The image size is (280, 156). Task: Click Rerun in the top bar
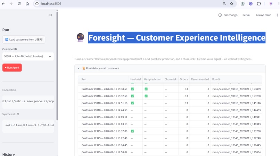[246, 15]
